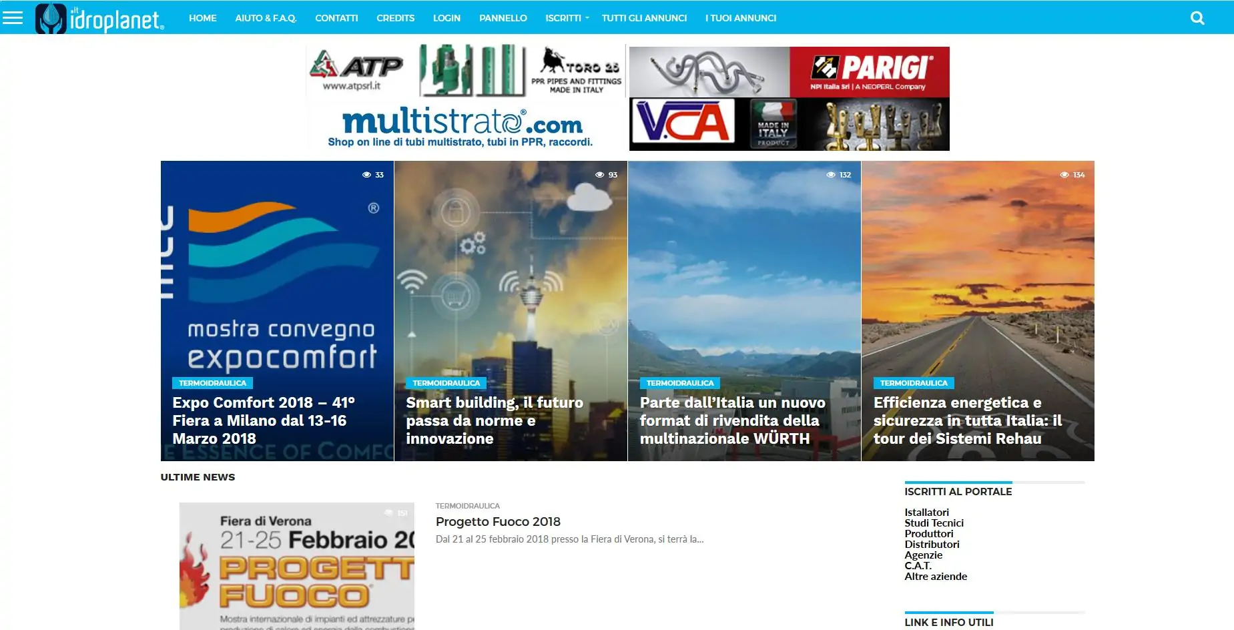Open the CREDITS page
Viewport: 1234px width, 630px height.
pyautogui.click(x=395, y=18)
